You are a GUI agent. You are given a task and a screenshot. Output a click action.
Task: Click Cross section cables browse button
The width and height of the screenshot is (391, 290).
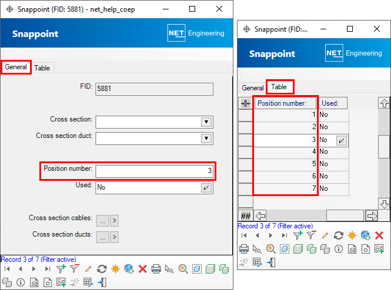(x=102, y=220)
